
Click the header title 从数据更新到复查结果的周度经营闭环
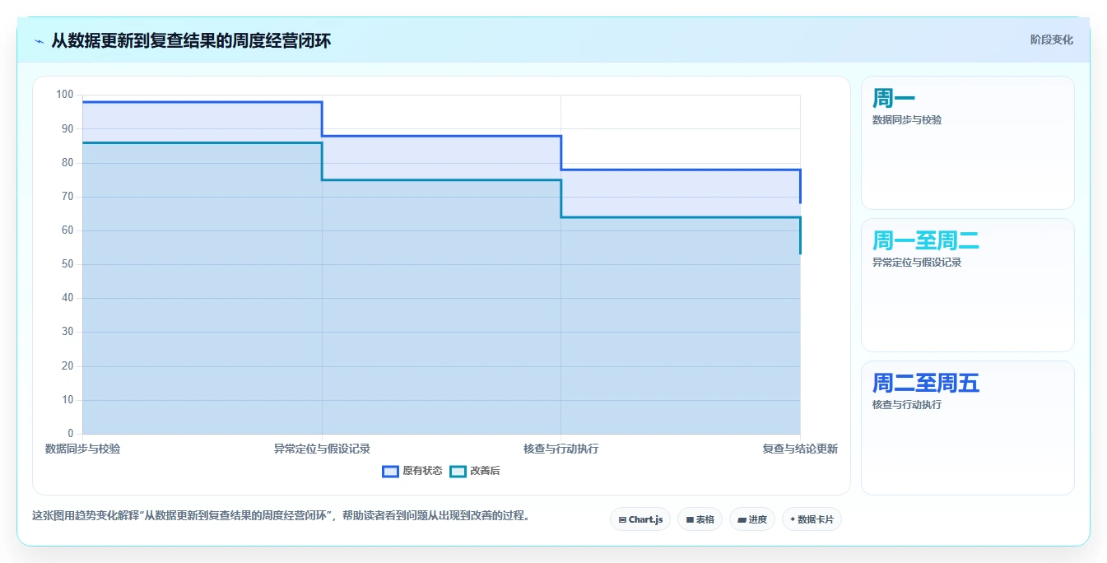(x=191, y=40)
